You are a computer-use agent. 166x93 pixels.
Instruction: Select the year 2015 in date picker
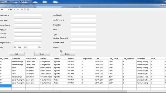tap(25, 47)
